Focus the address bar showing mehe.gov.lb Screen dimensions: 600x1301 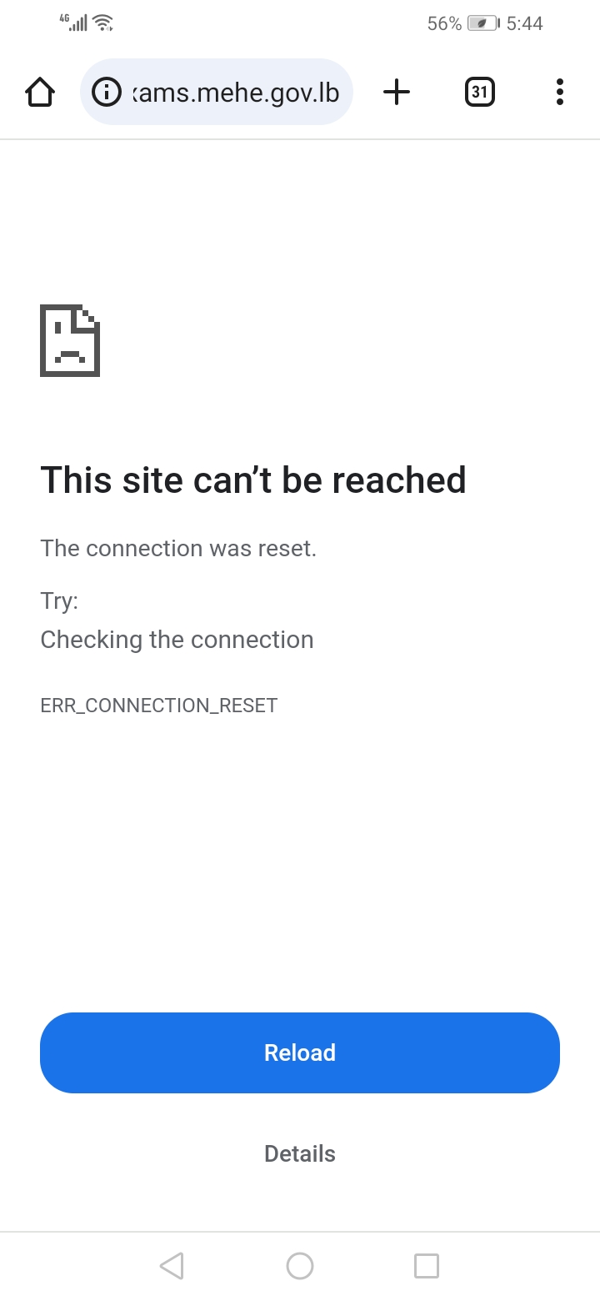click(217, 92)
